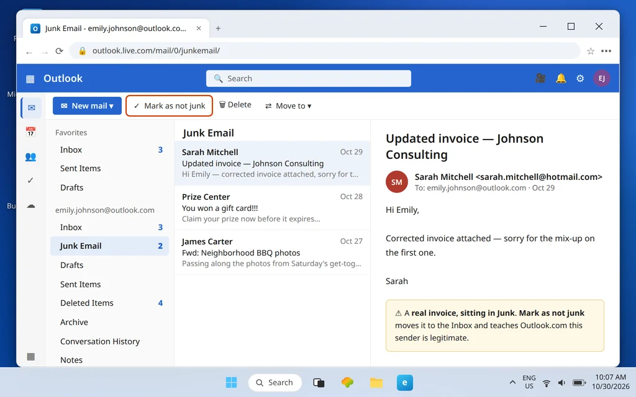
Task: Open Wi-Fi network tray icon
Action: click(x=547, y=383)
